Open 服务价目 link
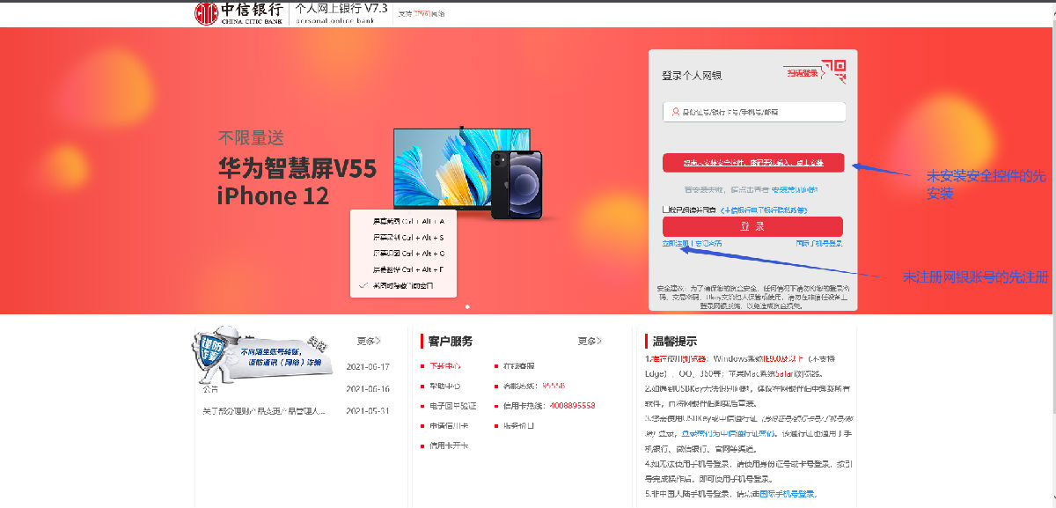This screenshot has width=1056, height=508. (x=519, y=426)
